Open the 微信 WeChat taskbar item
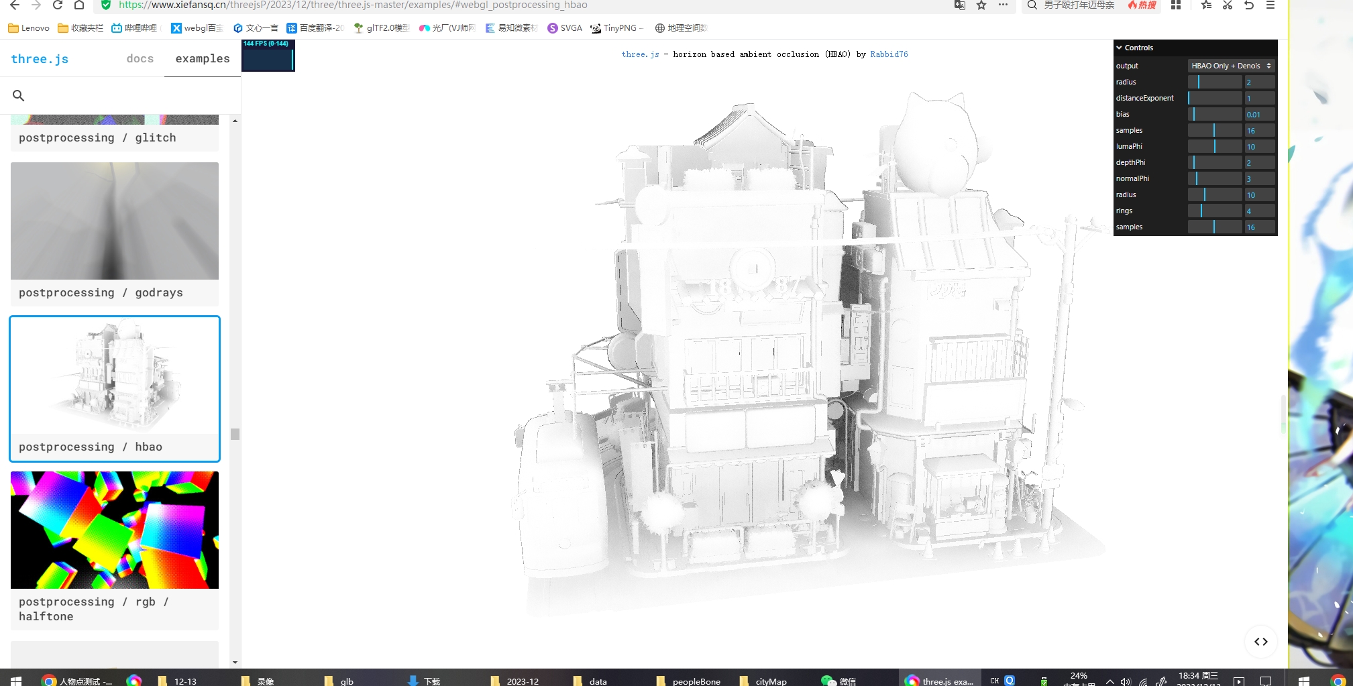The height and width of the screenshot is (686, 1353). click(838, 681)
